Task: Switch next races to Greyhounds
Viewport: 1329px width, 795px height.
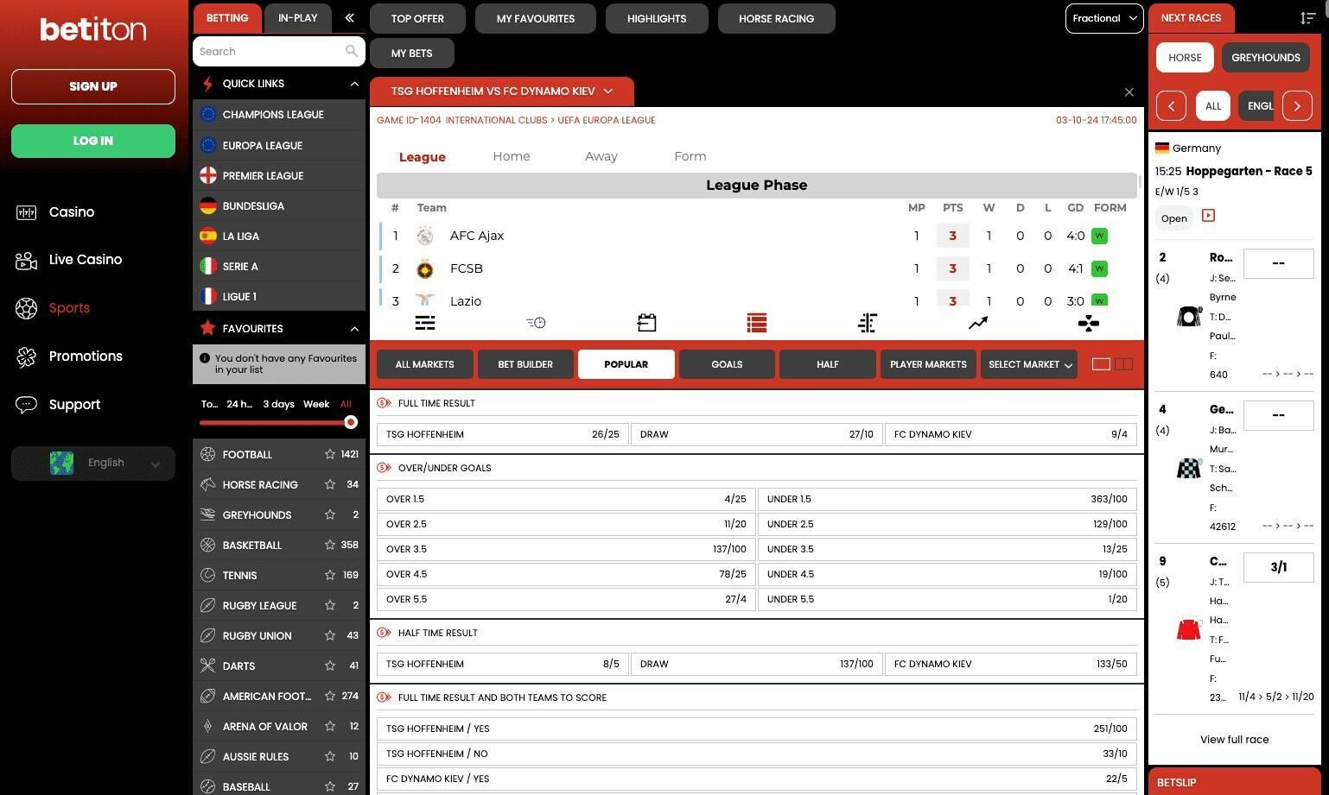Action: pos(1265,58)
